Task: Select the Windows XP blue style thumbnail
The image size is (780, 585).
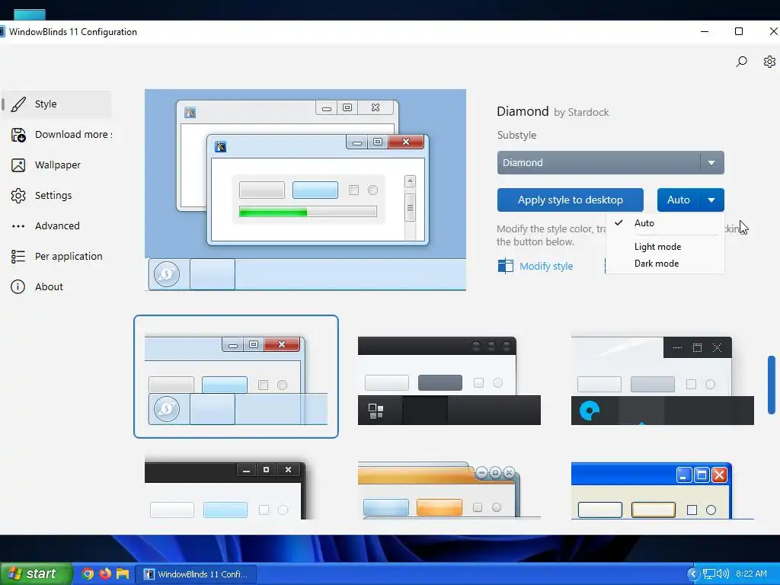Action: 662,491
